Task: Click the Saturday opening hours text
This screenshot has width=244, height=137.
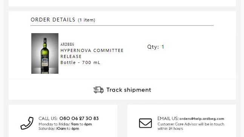Action: pyautogui.click(x=59, y=128)
